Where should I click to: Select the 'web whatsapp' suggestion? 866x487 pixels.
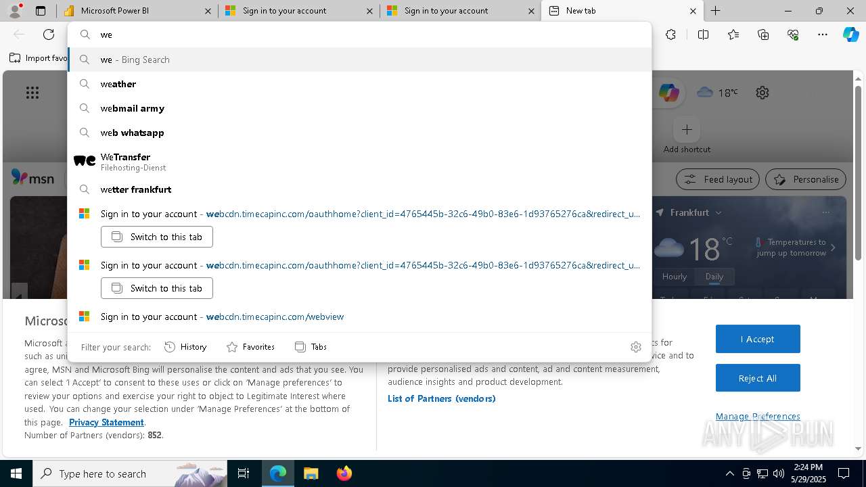(x=360, y=133)
